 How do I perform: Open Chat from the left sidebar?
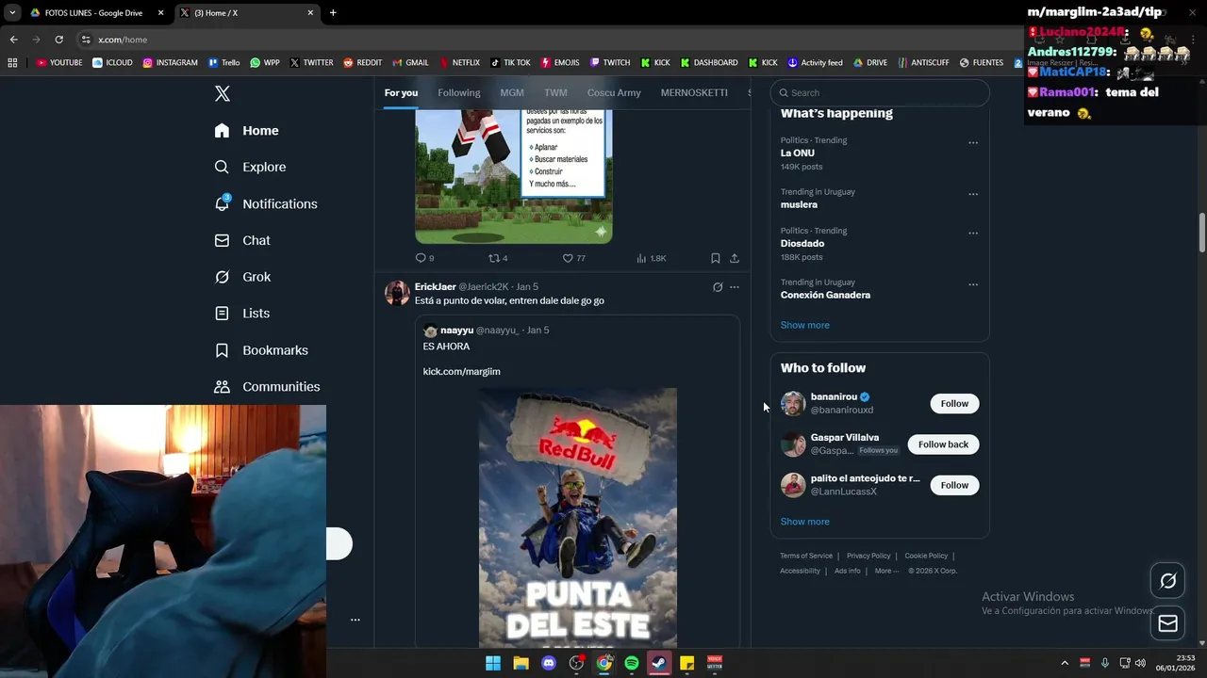(x=242, y=240)
